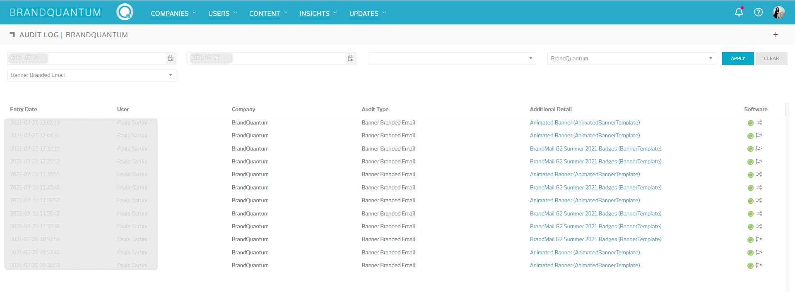Open BrandMail G2 Summer detail in 11:36:42 row

[595, 214]
